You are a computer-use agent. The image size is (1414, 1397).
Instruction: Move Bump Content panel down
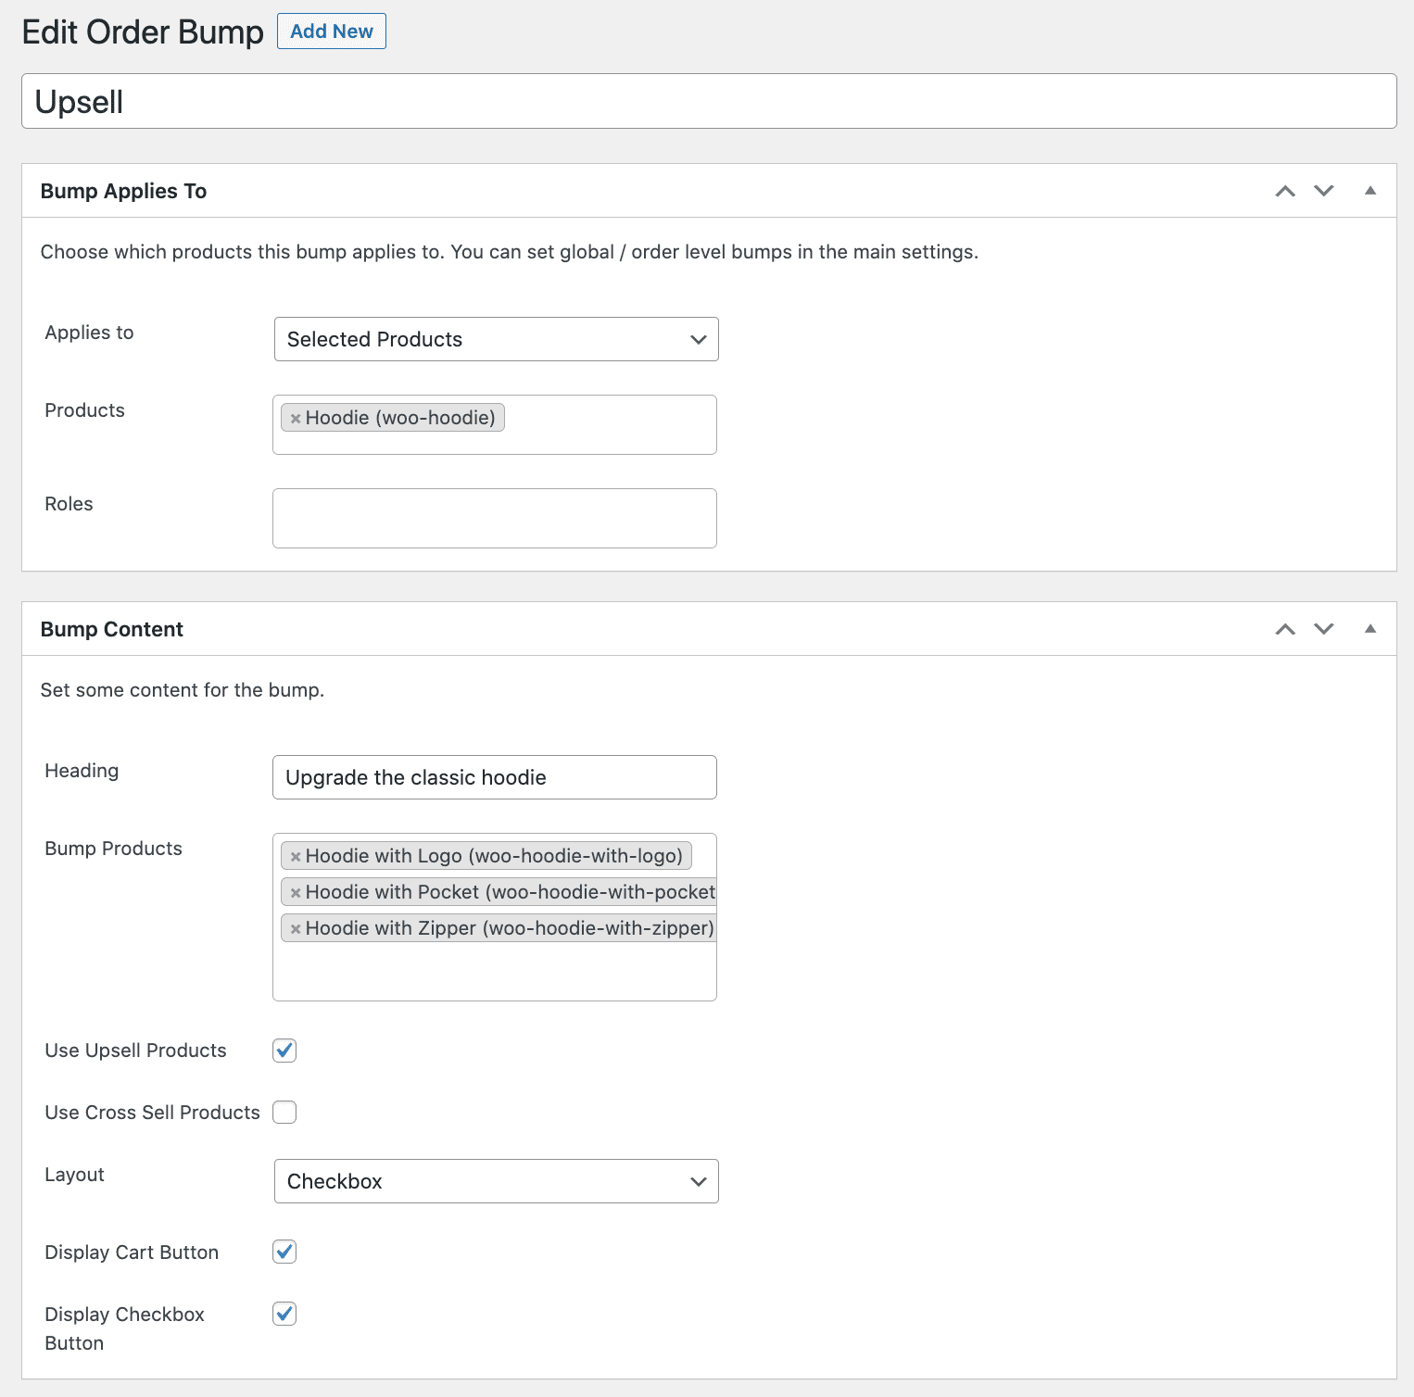1323,629
